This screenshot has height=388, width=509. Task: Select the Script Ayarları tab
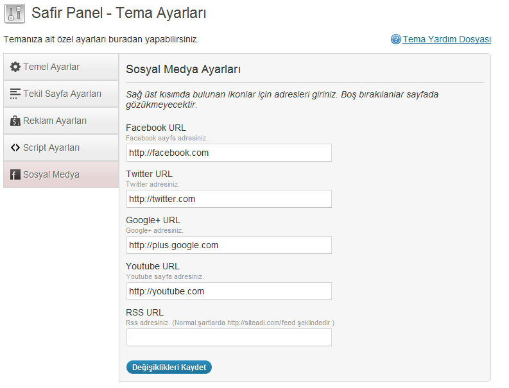pos(61,148)
